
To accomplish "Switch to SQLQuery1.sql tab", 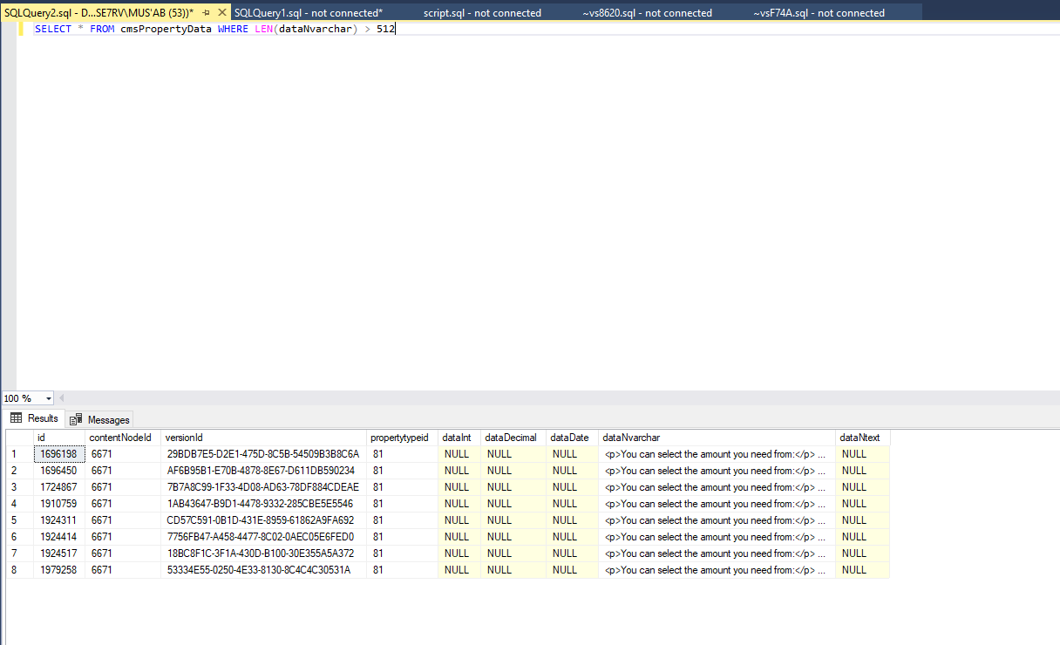I will coord(309,13).
